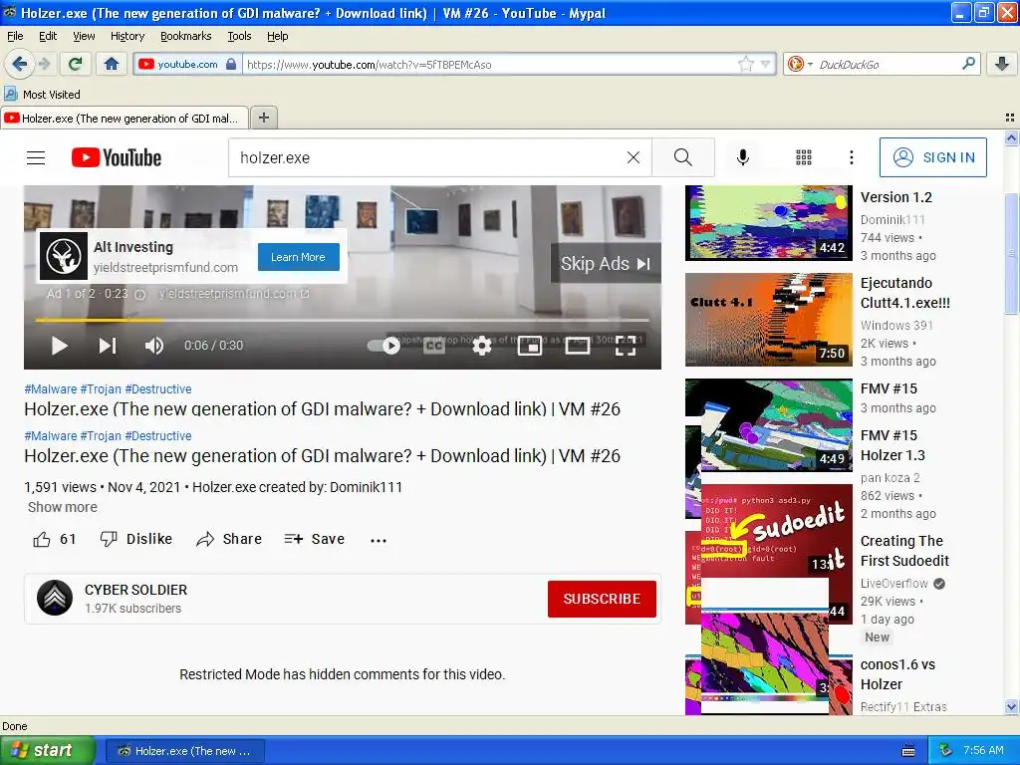
Task: Open the CYBER SOLDIER channel avatar
Action: (55, 598)
